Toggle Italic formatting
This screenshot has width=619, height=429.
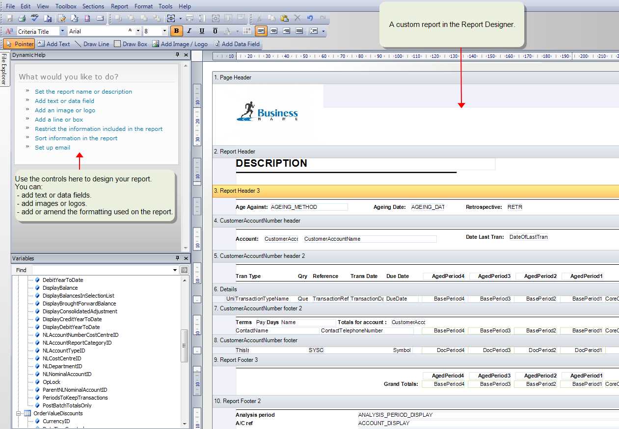[189, 31]
